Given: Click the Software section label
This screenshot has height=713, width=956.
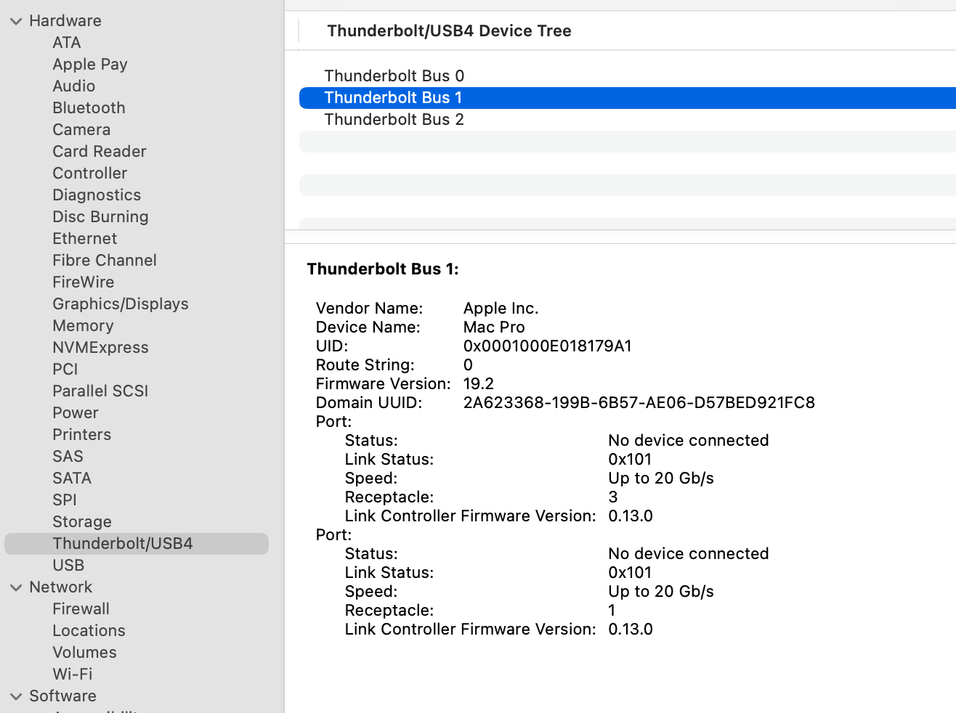Looking at the screenshot, I should pos(62,696).
